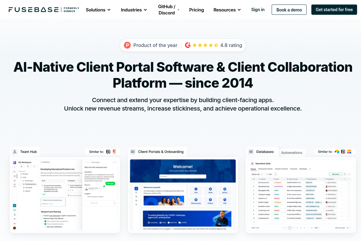The height and width of the screenshot is (241, 361).
Task: Click the user avatar in Team Hub sidebar
Action: tap(14, 228)
